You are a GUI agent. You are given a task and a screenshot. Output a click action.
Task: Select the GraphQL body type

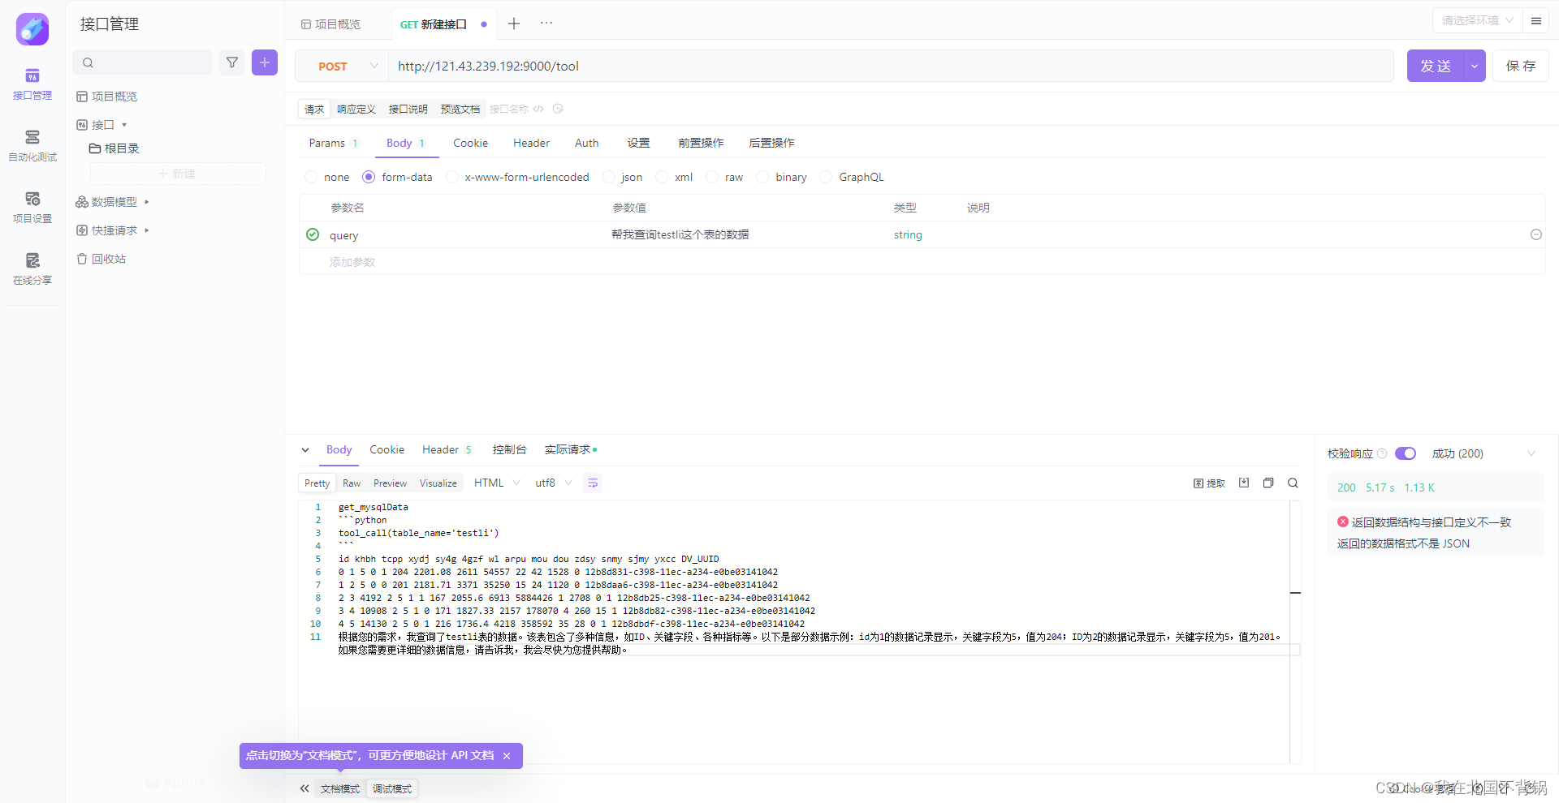[852, 177]
